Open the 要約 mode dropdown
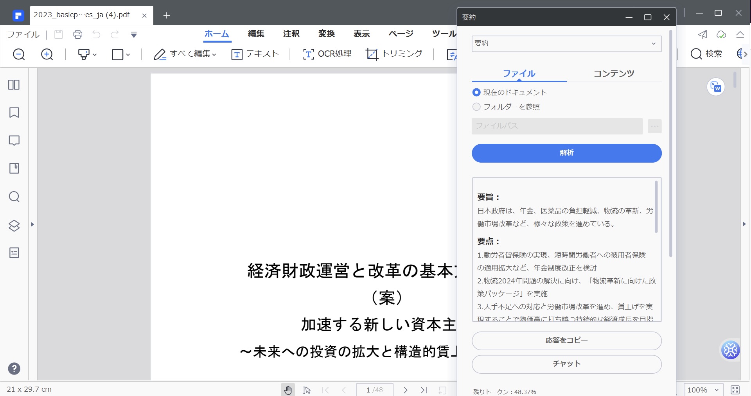751x396 pixels. 566,43
